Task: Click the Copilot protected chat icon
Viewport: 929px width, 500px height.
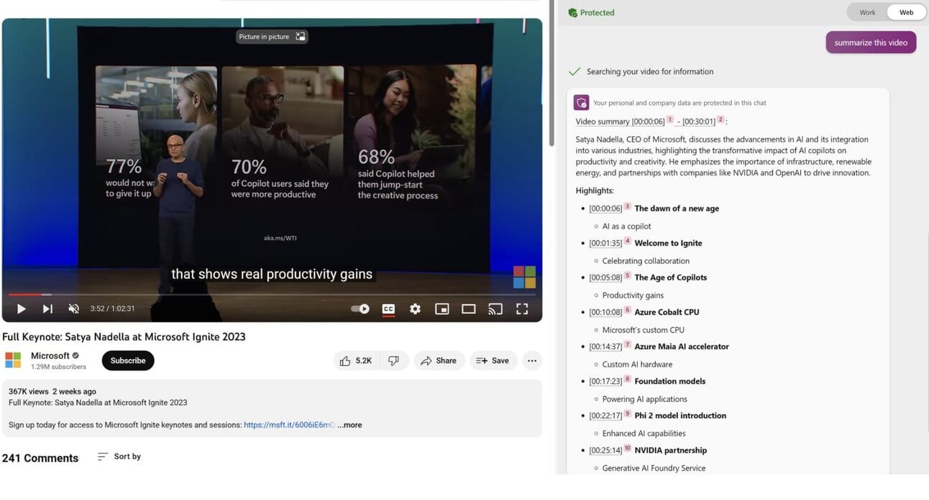Action: (x=581, y=103)
